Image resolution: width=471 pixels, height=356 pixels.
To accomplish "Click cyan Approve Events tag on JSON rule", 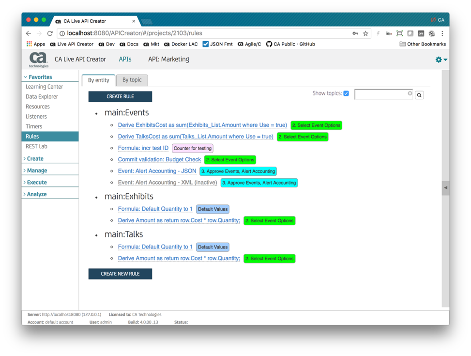I will click(x=238, y=171).
